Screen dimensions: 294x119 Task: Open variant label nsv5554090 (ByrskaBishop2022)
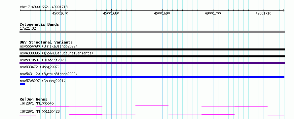click(x=48, y=46)
